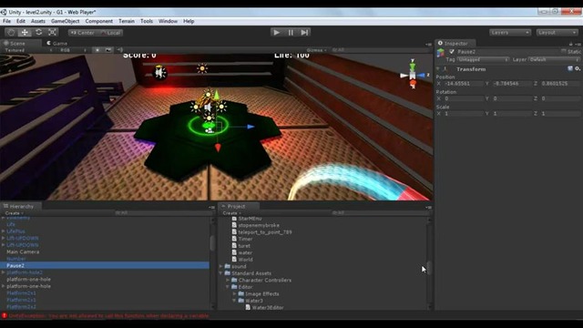Select the Move tool in toolbar
Screen dimensions: 583x328
25,33
